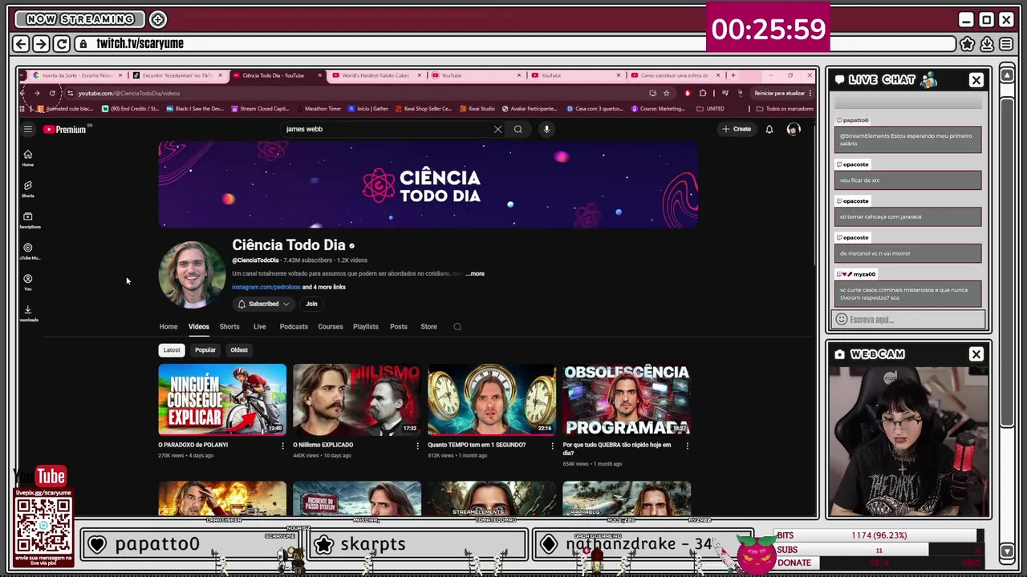Expand channel description with '...more'
The width and height of the screenshot is (1027, 577).
[475, 274]
